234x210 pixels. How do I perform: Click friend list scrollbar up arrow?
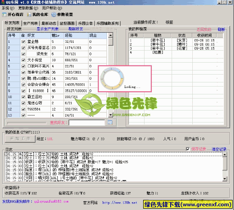[111, 35]
